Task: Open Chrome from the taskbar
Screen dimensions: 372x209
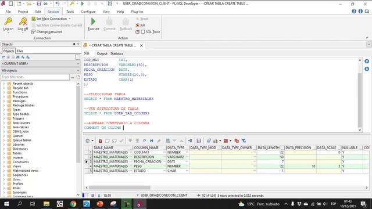Action: (x=73, y=204)
